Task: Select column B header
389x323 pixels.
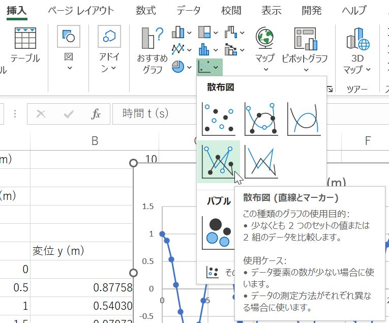Action: click(95, 141)
